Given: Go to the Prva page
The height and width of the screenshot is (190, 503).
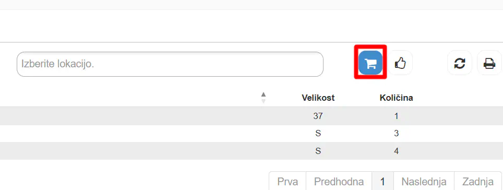Looking at the screenshot, I should 288,182.
